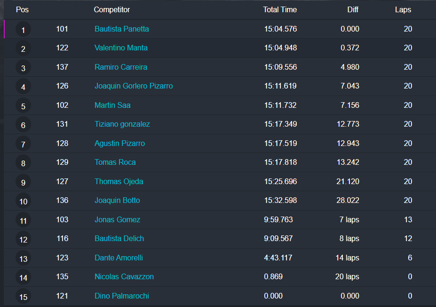The height and width of the screenshot is (307, 436).
Task: Open Thomas Ojeda's competitor link
Action: (x=119, y=181)
